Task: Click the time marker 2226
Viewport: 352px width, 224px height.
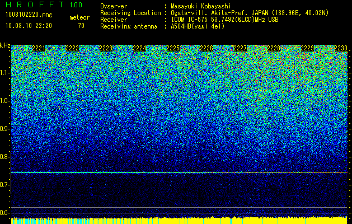Action: point(206,48)
